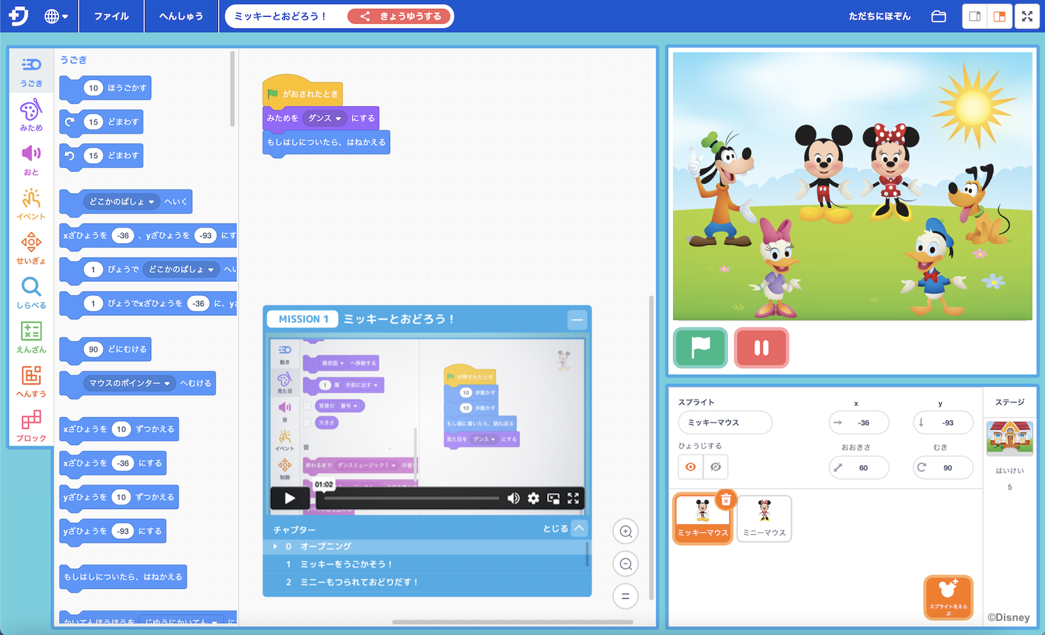Zoom in on the workspace
Image resolution: width=1045 pixels, height=635 pixels.
tap(626, 532)
